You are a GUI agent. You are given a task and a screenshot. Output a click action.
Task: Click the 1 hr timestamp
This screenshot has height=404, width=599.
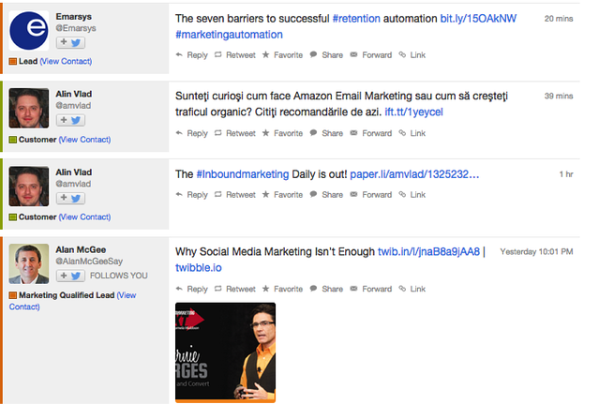coord(566,174)
